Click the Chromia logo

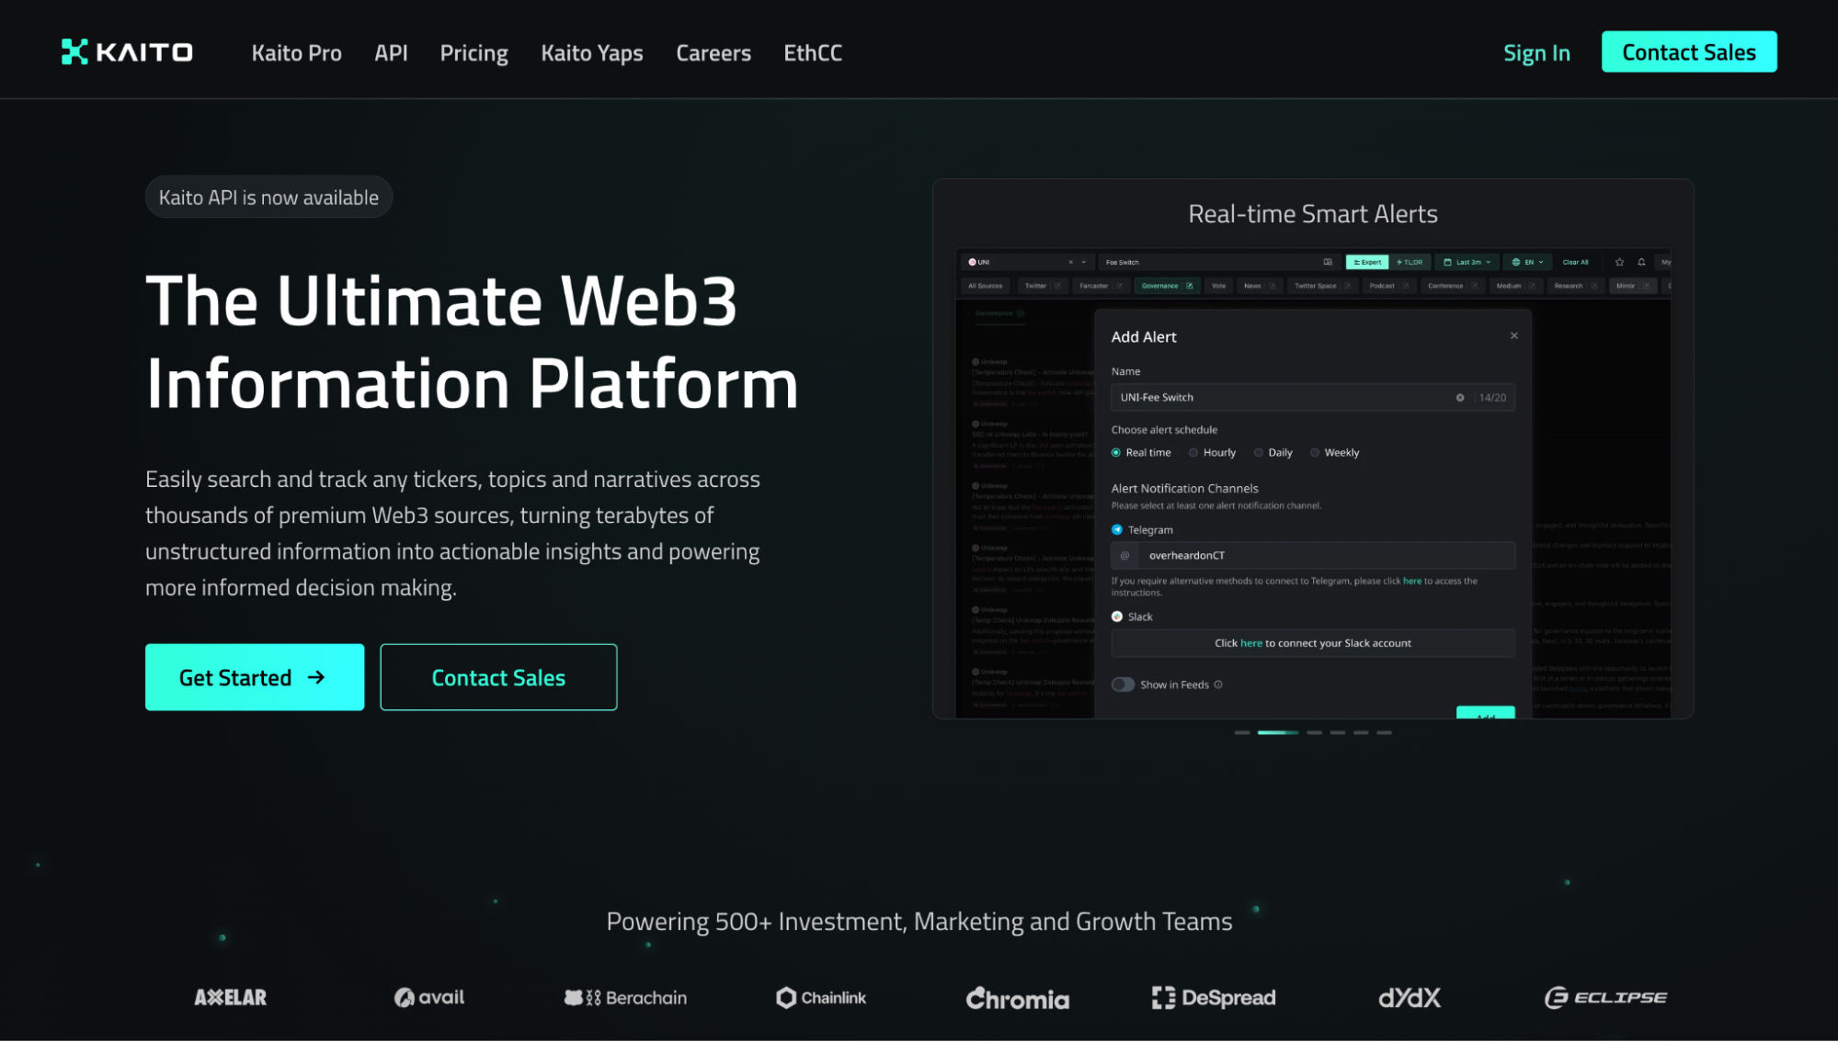pos(1018,999)
